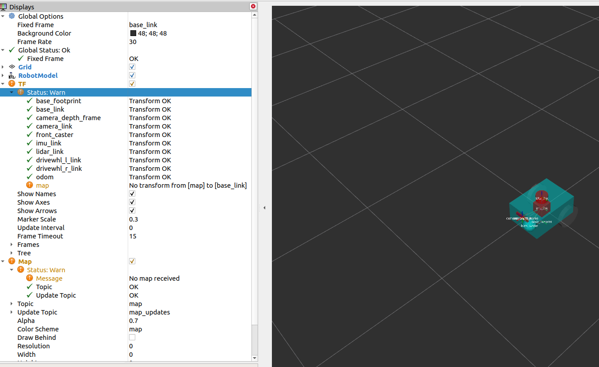Viewport: 599px width, 367px height.
Task: Uncheck the Show Axes checkbox
Action: [x=132, y=202]
